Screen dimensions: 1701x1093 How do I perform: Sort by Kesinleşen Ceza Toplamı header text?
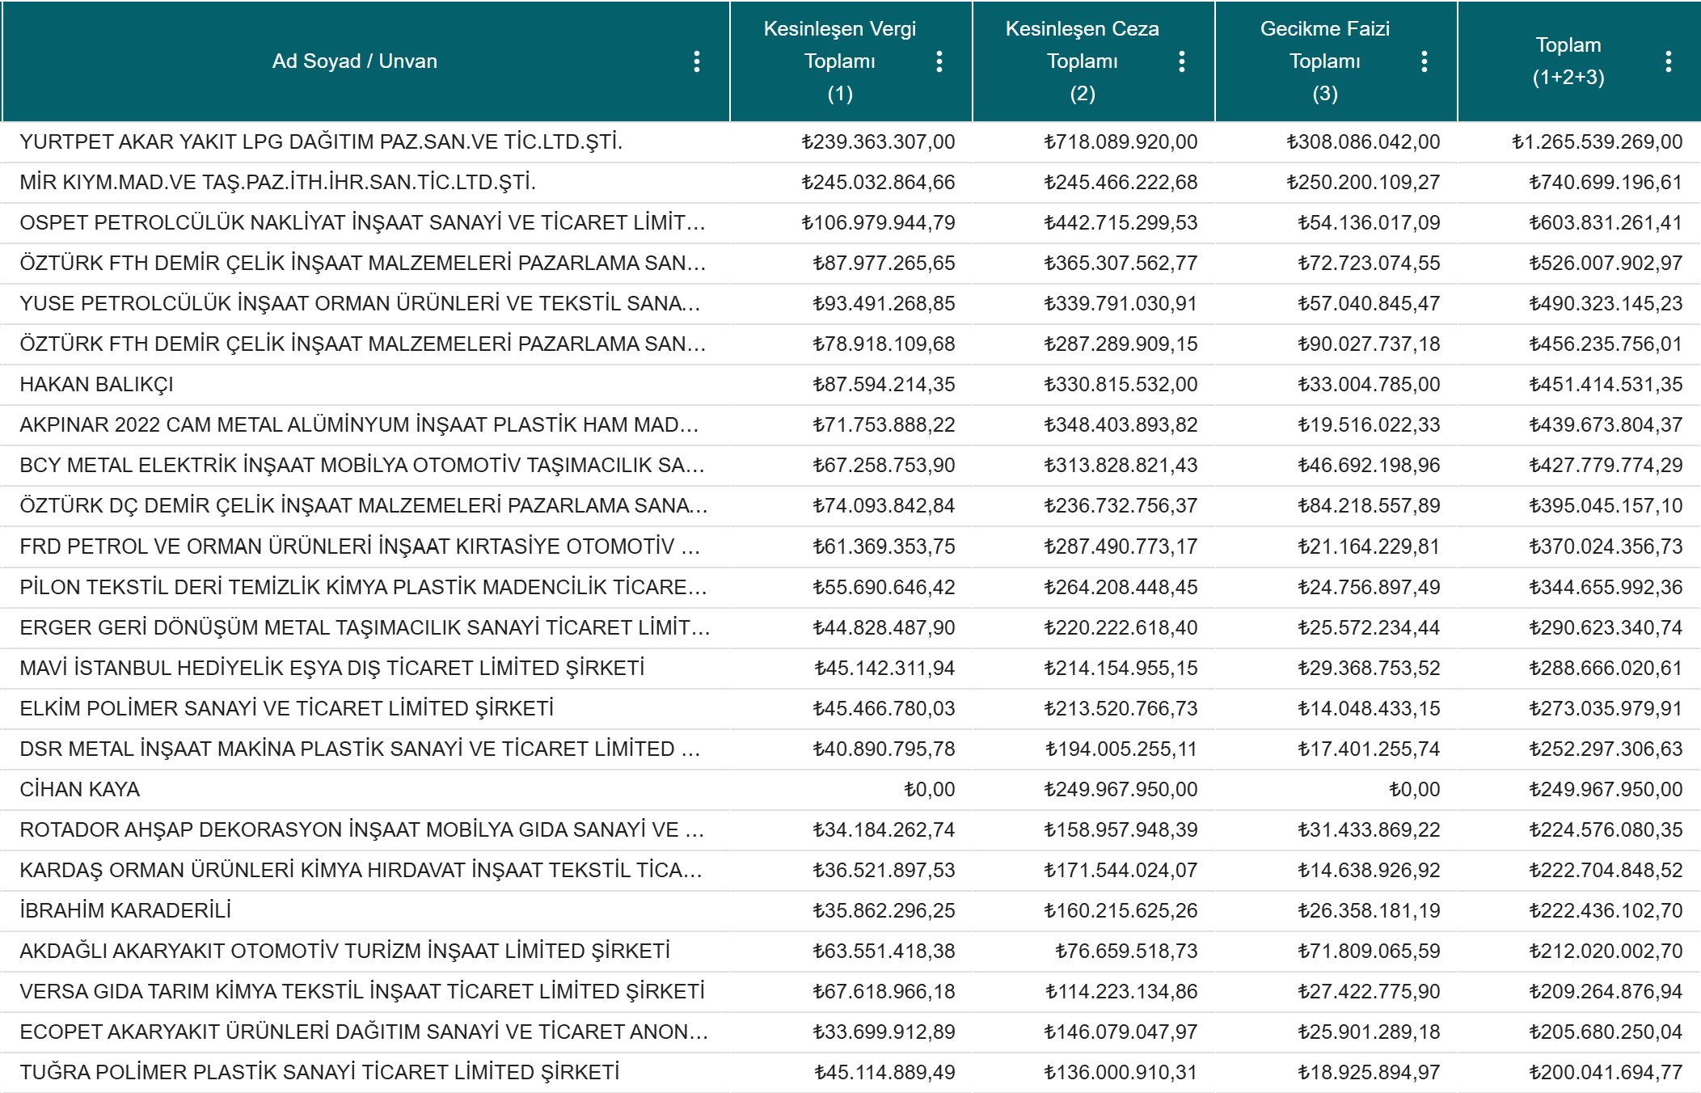tap(1082, 61)
